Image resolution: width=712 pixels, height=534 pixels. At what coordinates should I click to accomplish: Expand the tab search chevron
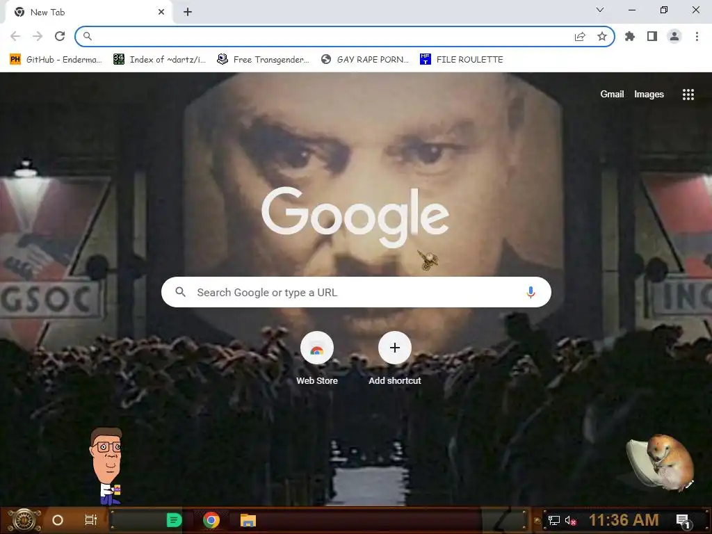click(600, 10)
